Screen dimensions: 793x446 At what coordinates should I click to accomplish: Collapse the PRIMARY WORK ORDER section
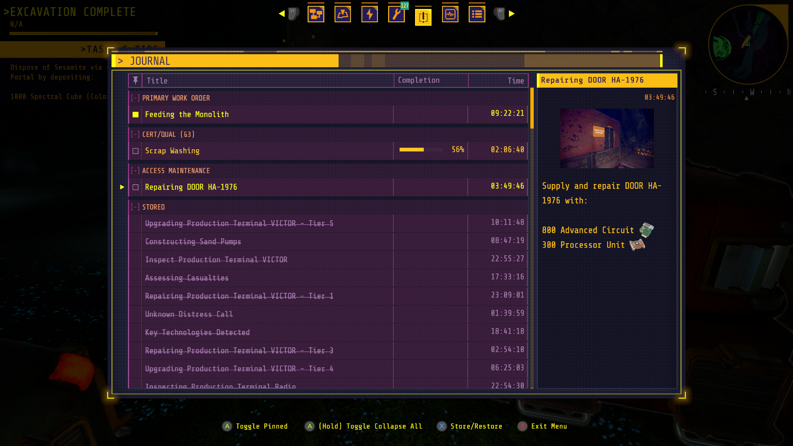coord(135,98)
